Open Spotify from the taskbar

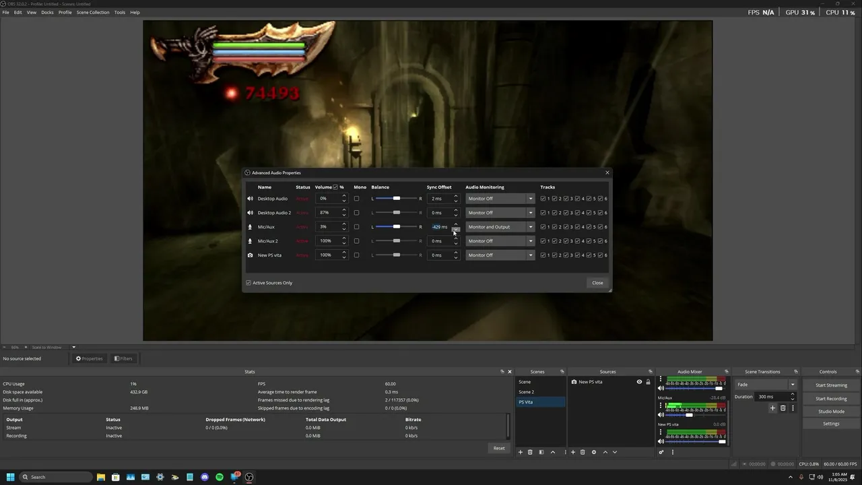(x=220, y=477)
